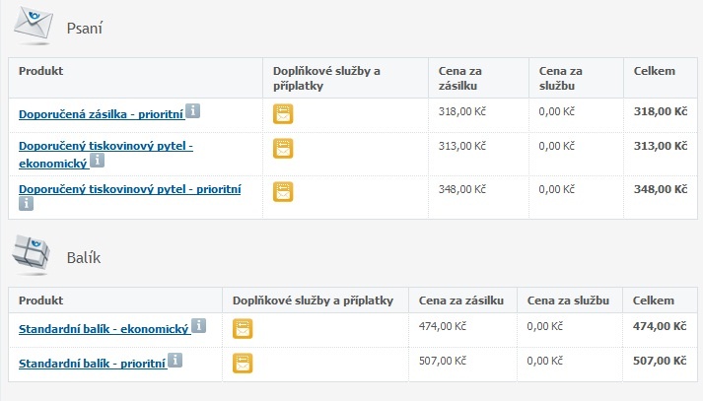
Task: Open additional services for Standardní balík - prioritní
Action: 243,364
